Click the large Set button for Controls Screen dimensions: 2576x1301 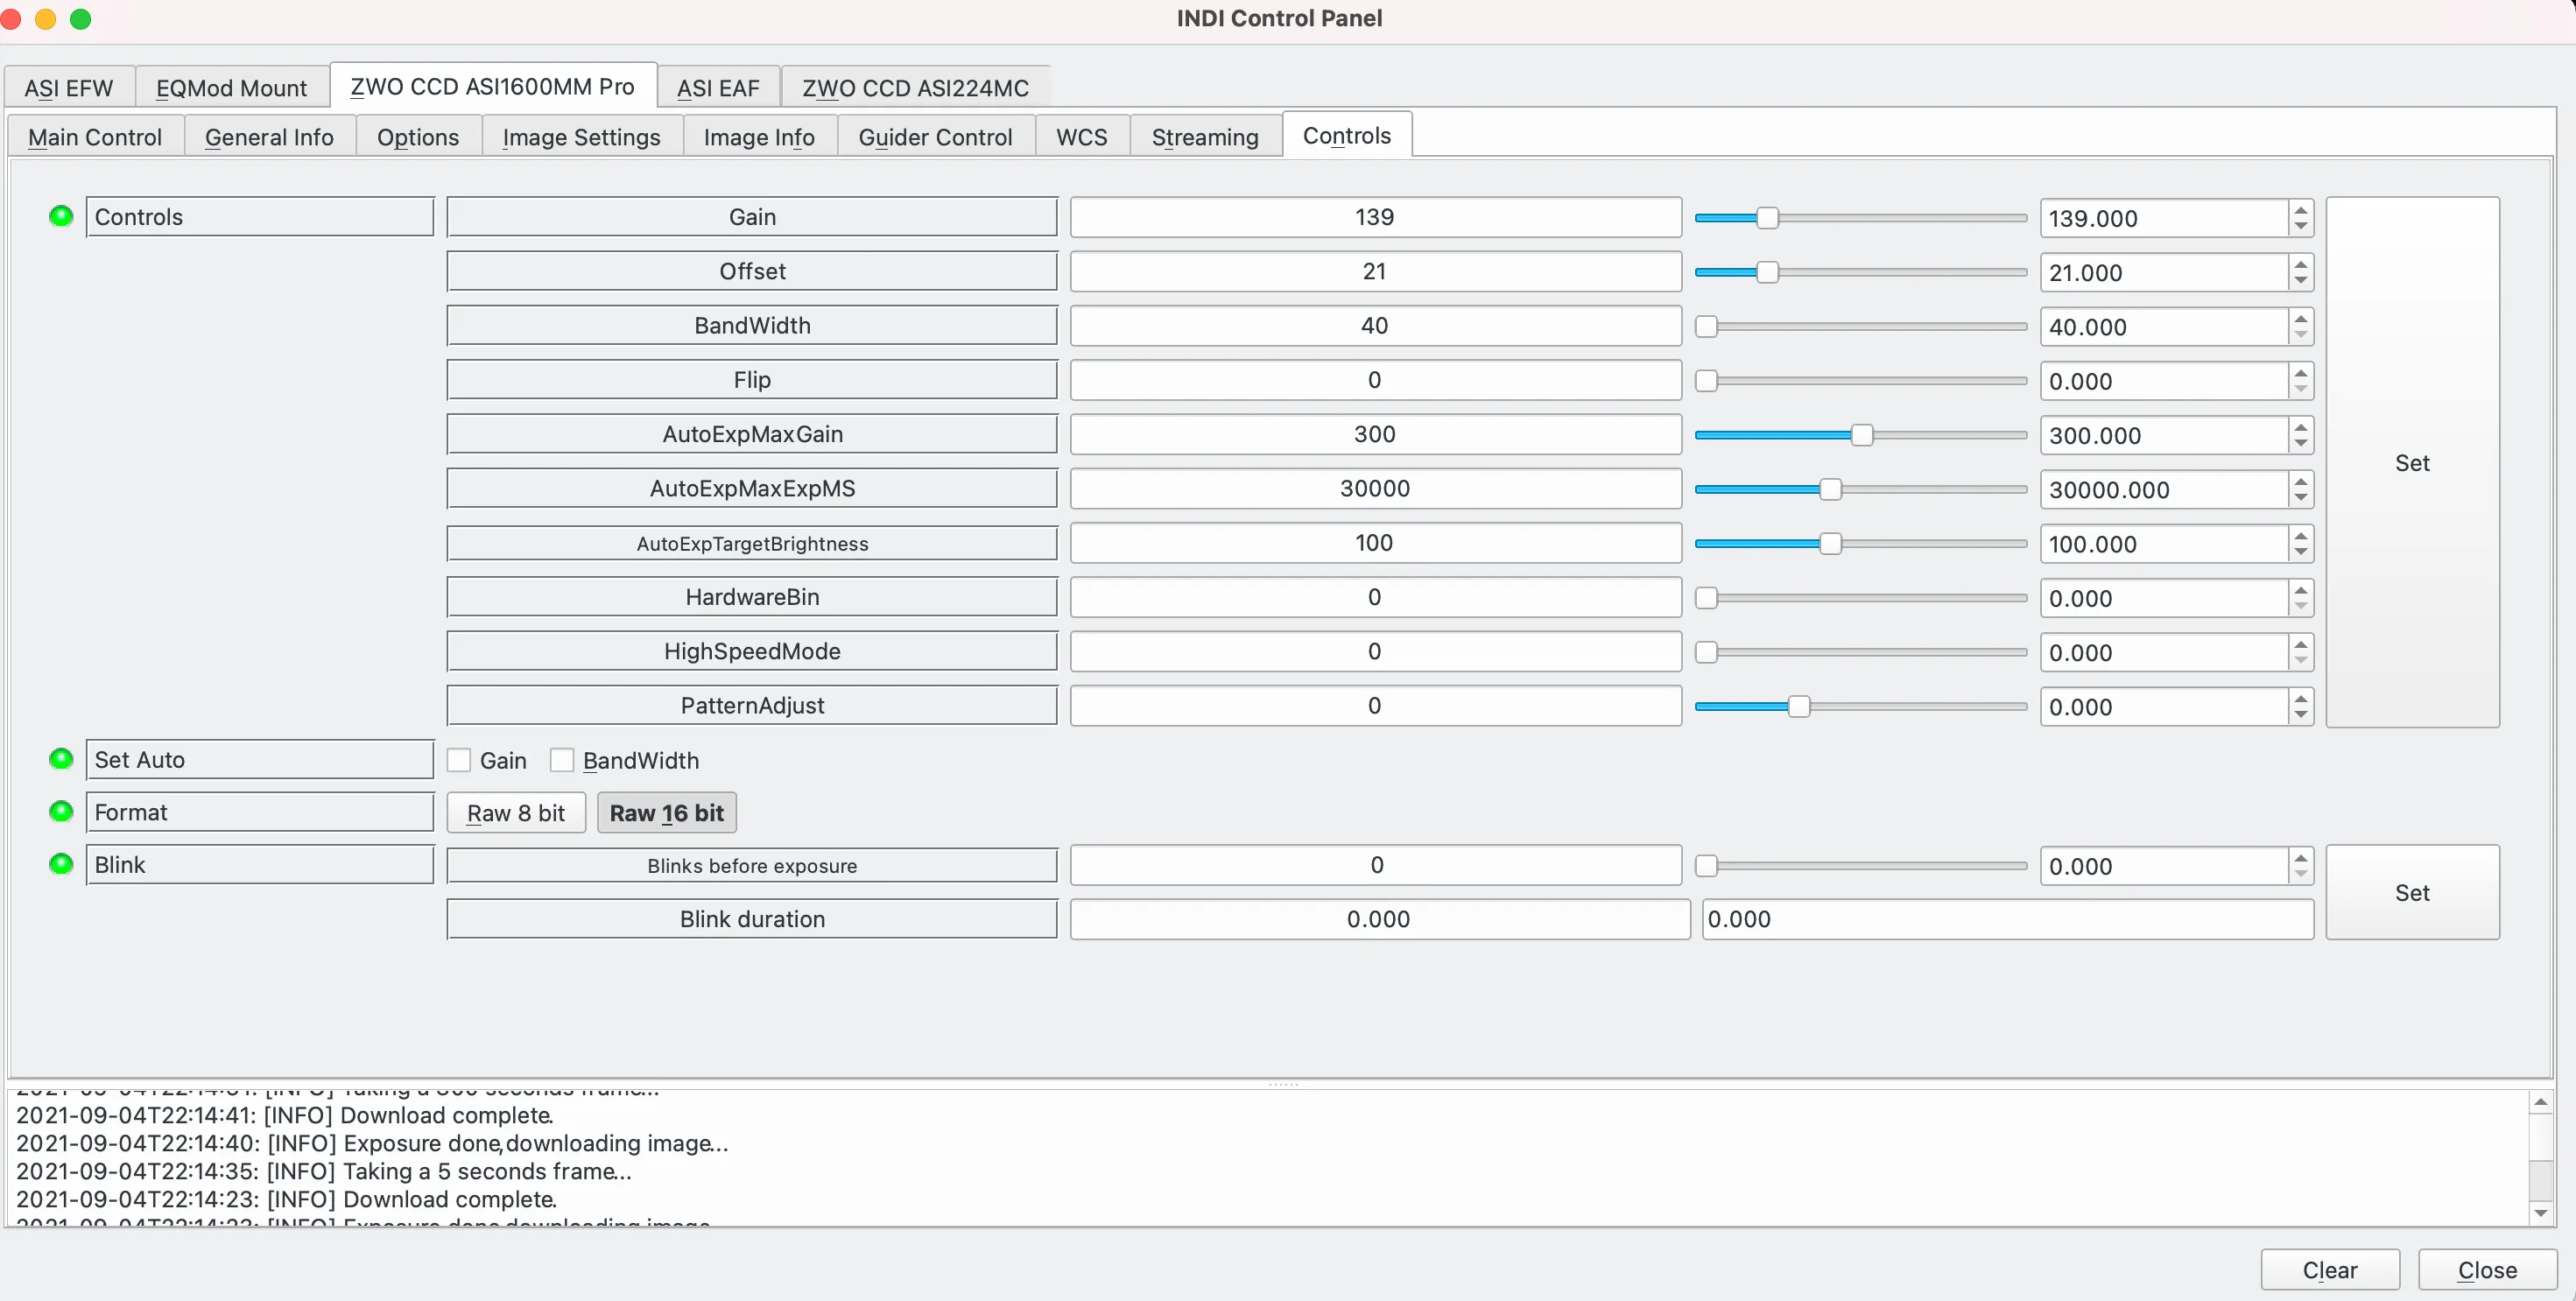[2412, 462]
